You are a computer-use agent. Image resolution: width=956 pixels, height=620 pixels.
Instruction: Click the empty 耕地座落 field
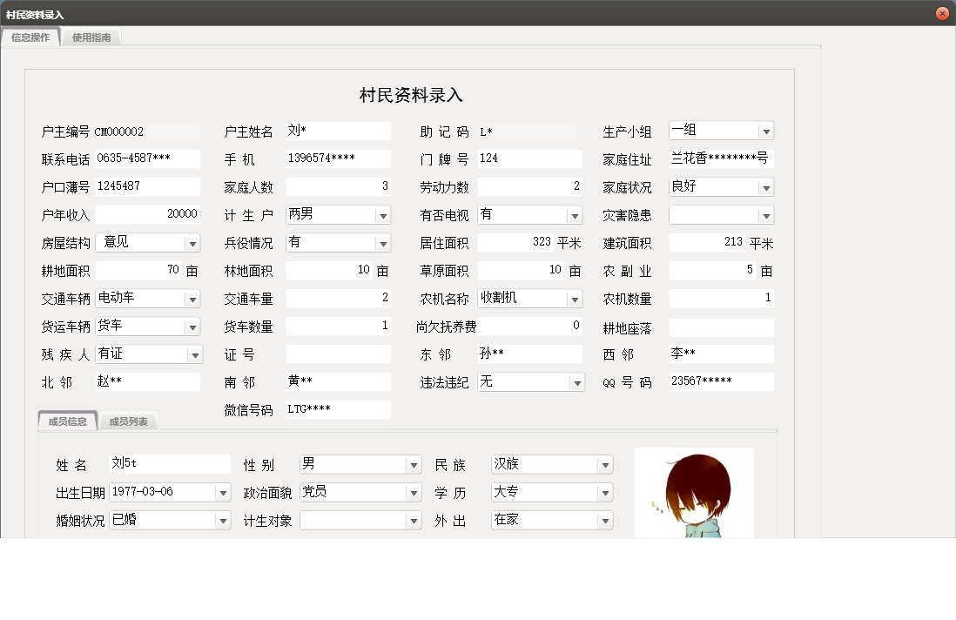point(721,327)
